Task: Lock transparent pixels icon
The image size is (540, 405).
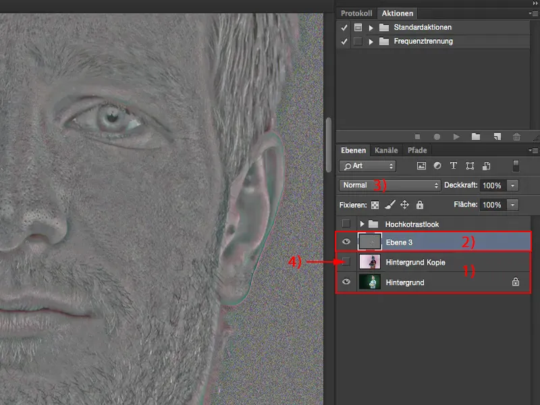Action: point(375,205)
